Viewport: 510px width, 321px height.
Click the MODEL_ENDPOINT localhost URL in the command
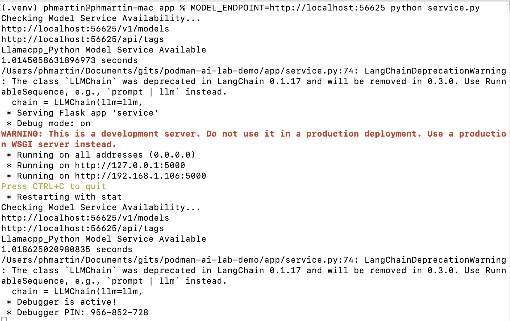tap(327, 8)
